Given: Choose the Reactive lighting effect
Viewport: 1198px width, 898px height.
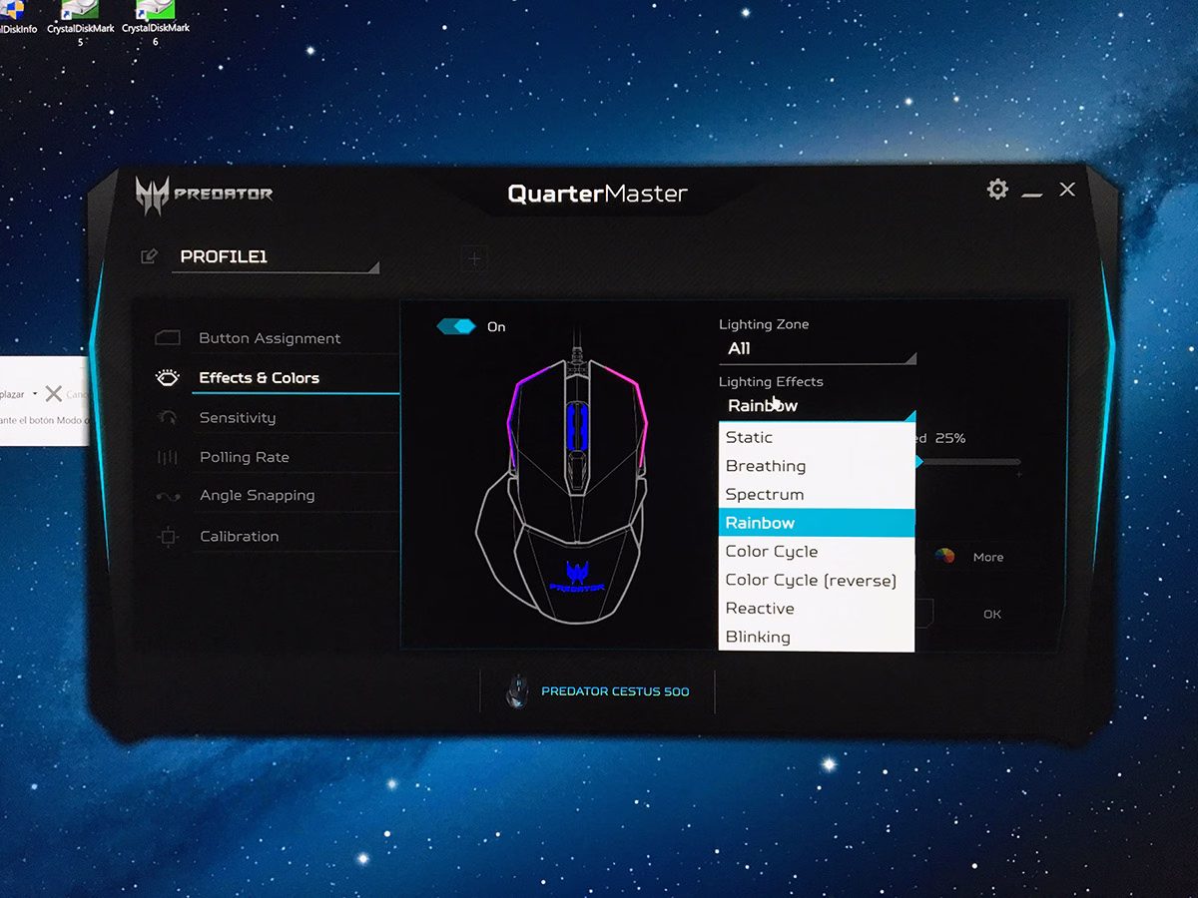Looking at the screenshot, I should (x=817, y=609).
